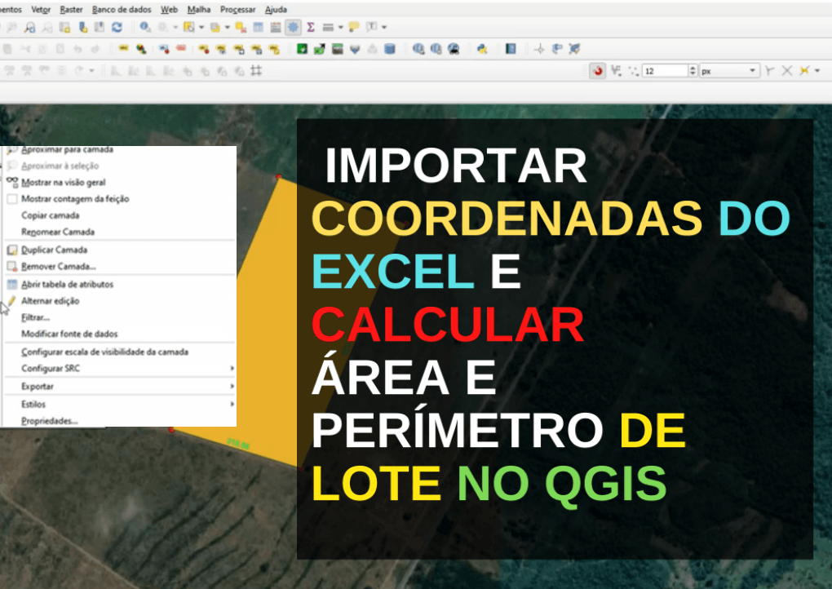Click the grid hash icon
The width and height of the screenshot is (832, 589).
(x=256, y=71)
